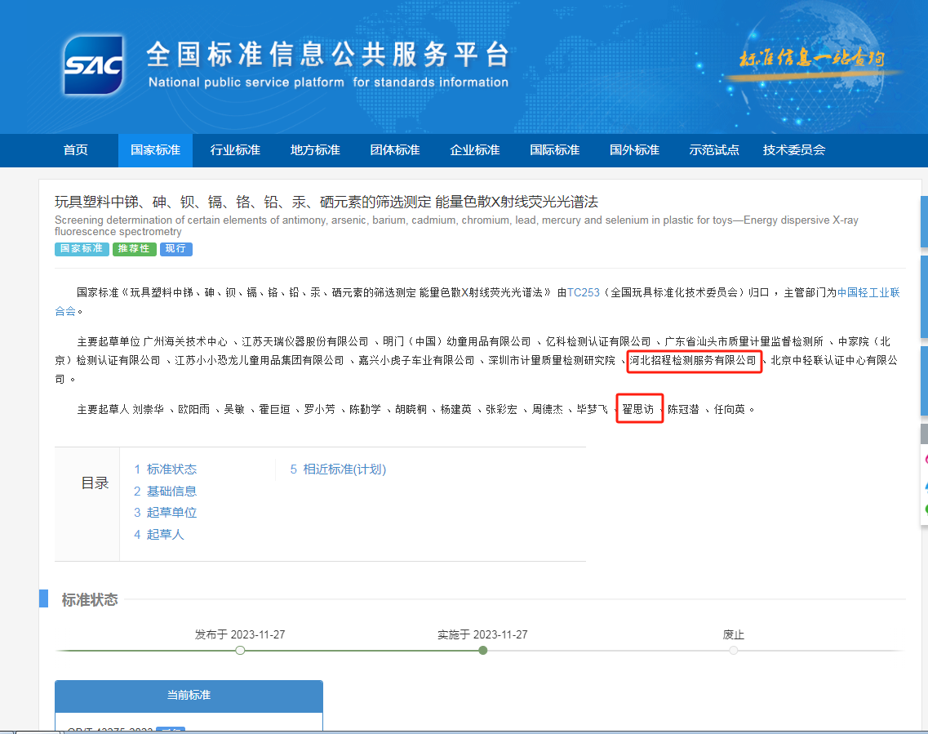Click the 发布于 2023-11-27 timeline node

point(240,651)
